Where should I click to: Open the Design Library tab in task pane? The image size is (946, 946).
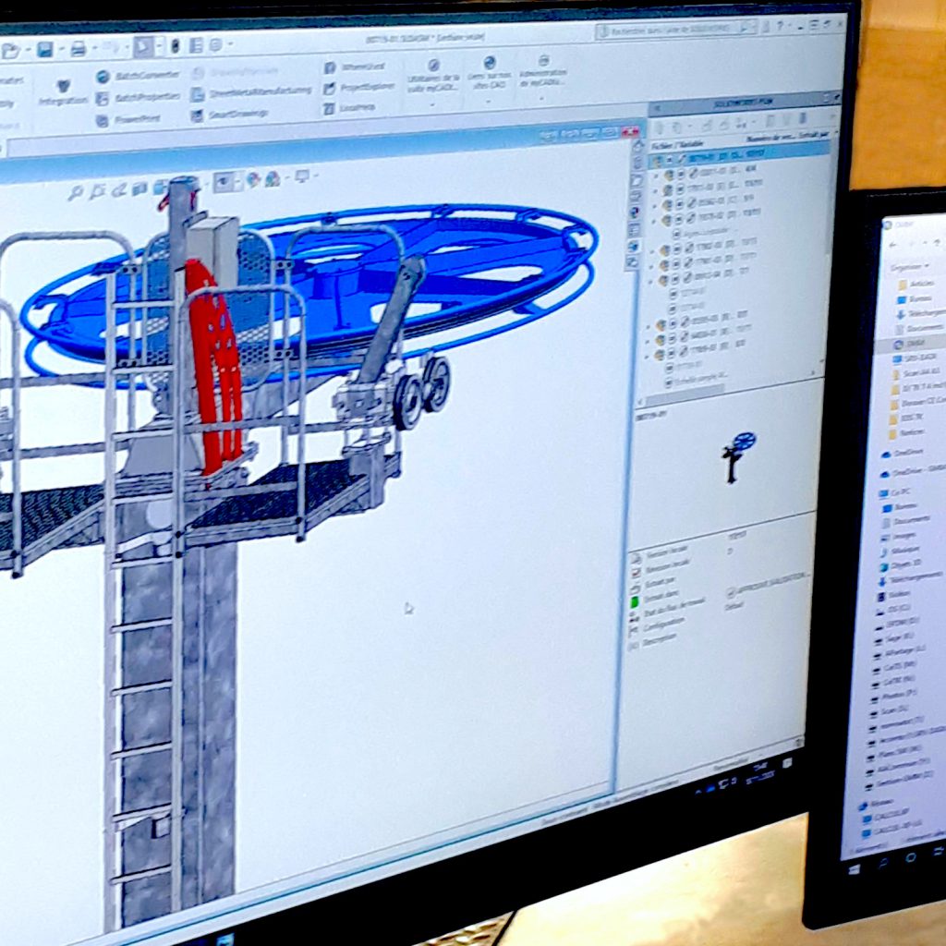pyautogui.click(x=637, y=163)
